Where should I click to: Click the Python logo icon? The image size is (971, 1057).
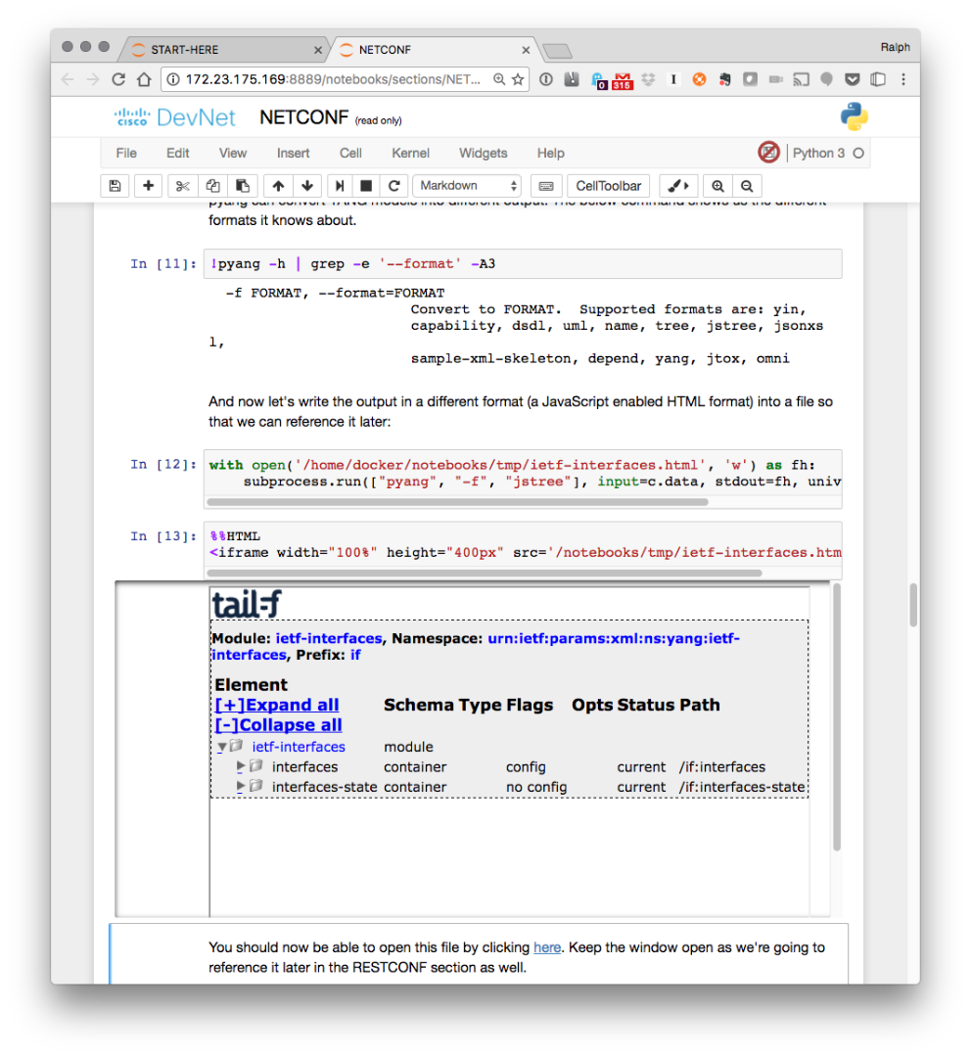point(854,116)
